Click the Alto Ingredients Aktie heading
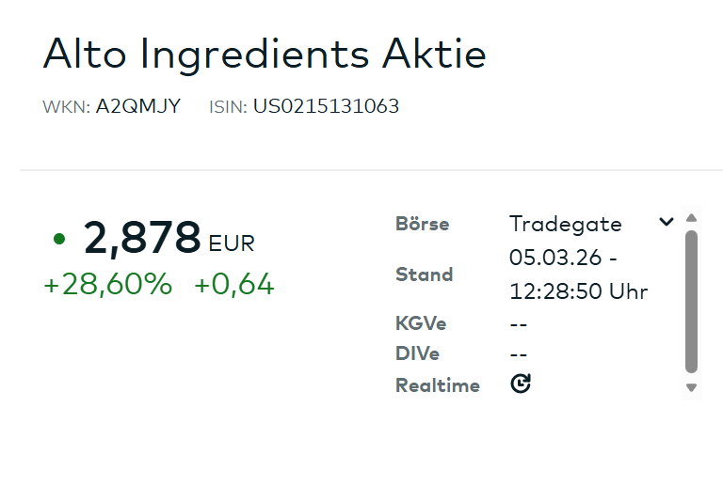Viewport: 723px width, 486px height. tap(265, 55)
